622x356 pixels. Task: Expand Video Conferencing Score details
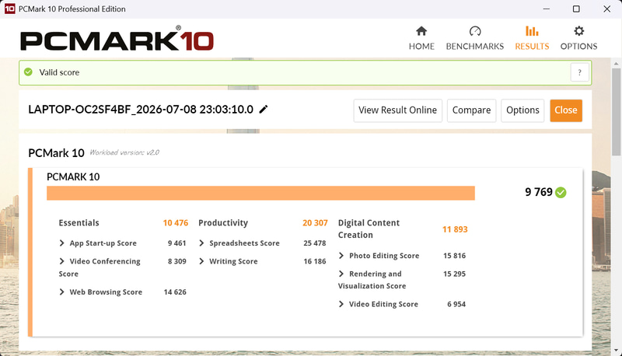coord(61,261)
